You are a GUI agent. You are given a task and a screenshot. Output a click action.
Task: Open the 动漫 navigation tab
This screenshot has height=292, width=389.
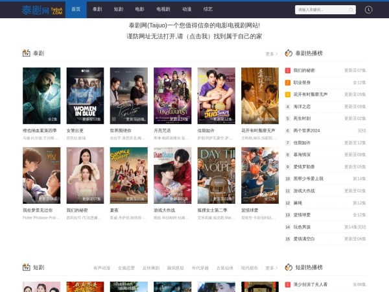coord(187,10)
